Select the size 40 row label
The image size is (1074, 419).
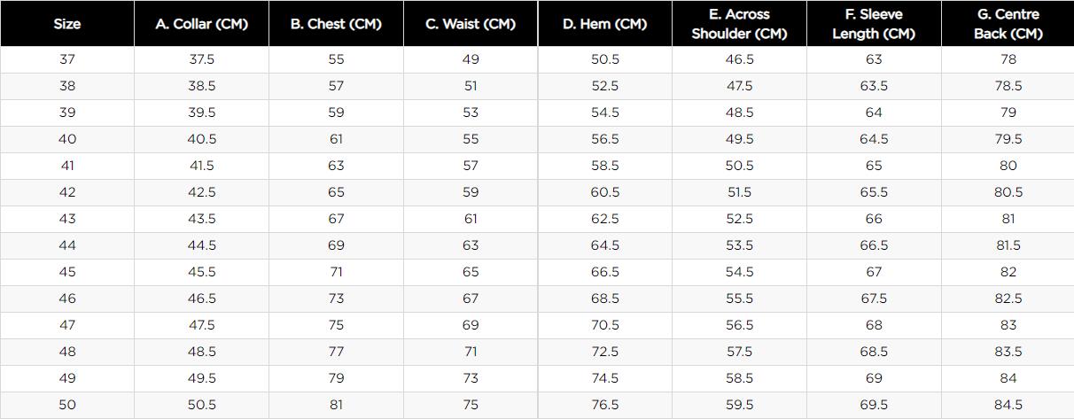(x=67, y=139)
